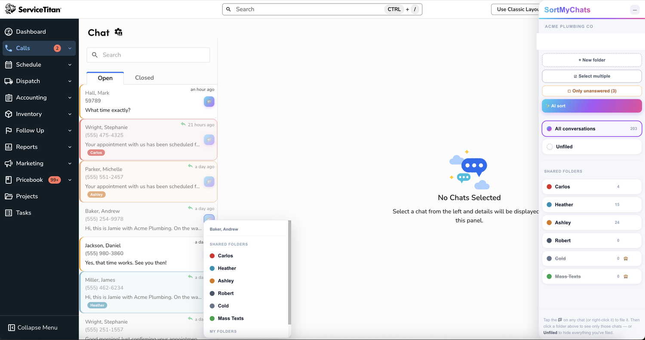Image resolution: width=645 pixels, height=340 pixels.
Task: Switch to the Closed chats tab
Action: pyautogui.click(x=144, y=78)
